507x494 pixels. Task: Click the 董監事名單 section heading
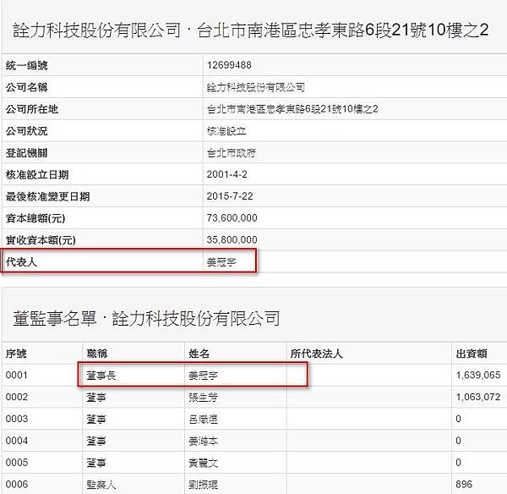[x=146, y=318]
